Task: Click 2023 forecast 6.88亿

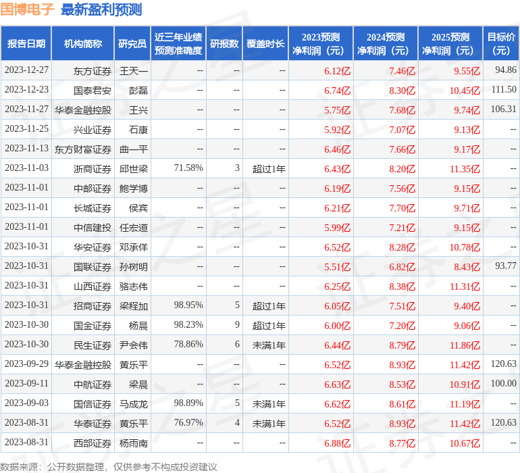Action: click(x=337, y=443)
